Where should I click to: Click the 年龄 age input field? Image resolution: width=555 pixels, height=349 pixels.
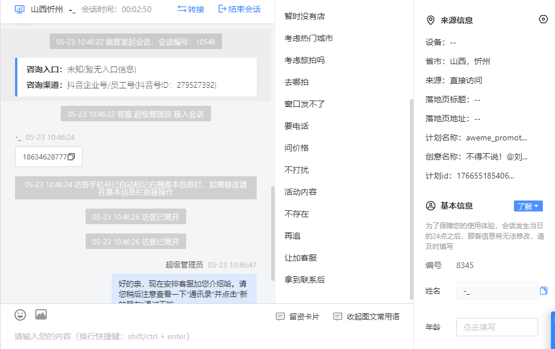pos(497,327)
